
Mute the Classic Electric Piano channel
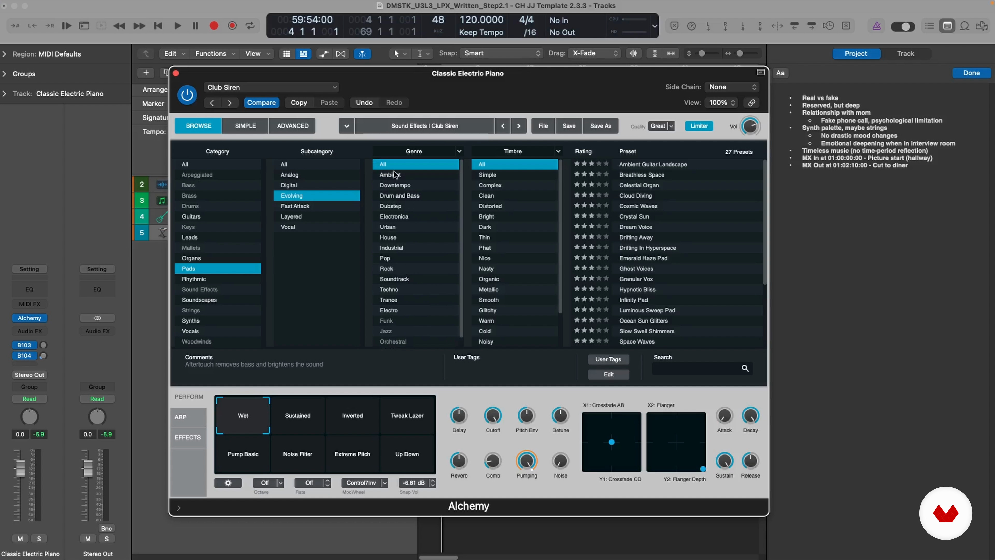tap(20, 539)
